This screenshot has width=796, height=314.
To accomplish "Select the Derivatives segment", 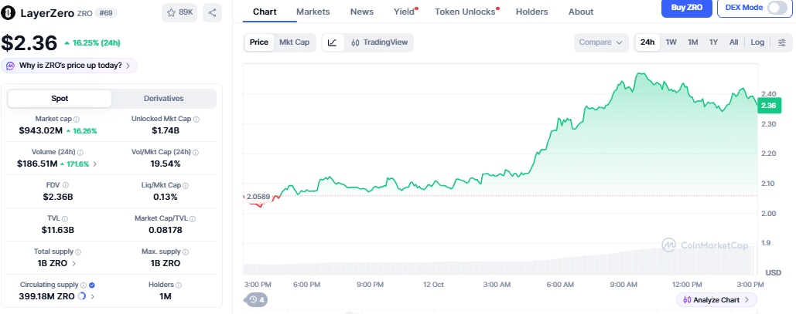I will (x=163, y=99).
